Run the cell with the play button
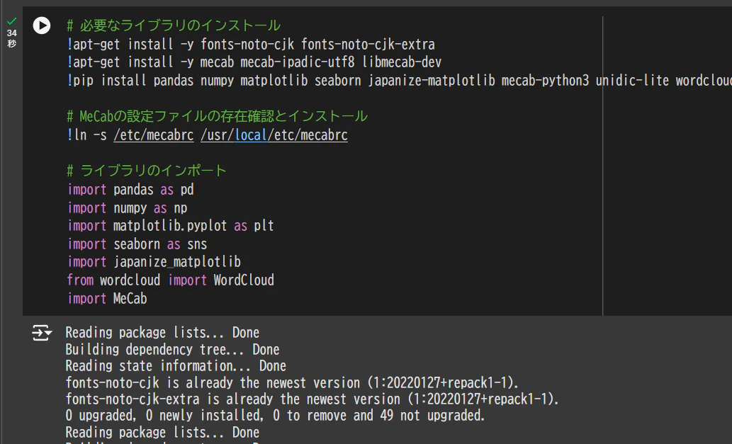The height and width of the screenshot is (444, 732). point(42,25)
